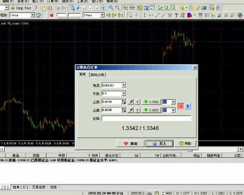Click the red pause test button
244x195 pixels.
pyautogui.click(x=51, y=15)
